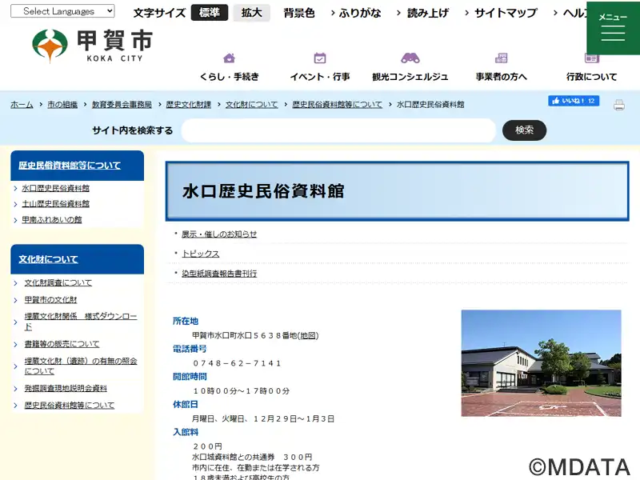This screenshot has height=480, width=640.
Task: Open 埋蔵文化財（遺跡）の有無の照会 link
Action: 81,366
